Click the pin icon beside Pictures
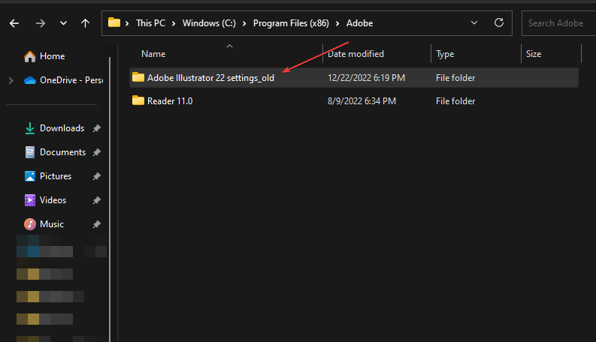Image resolution: width=596 pixels, height=342 pixels. point(96,176)
